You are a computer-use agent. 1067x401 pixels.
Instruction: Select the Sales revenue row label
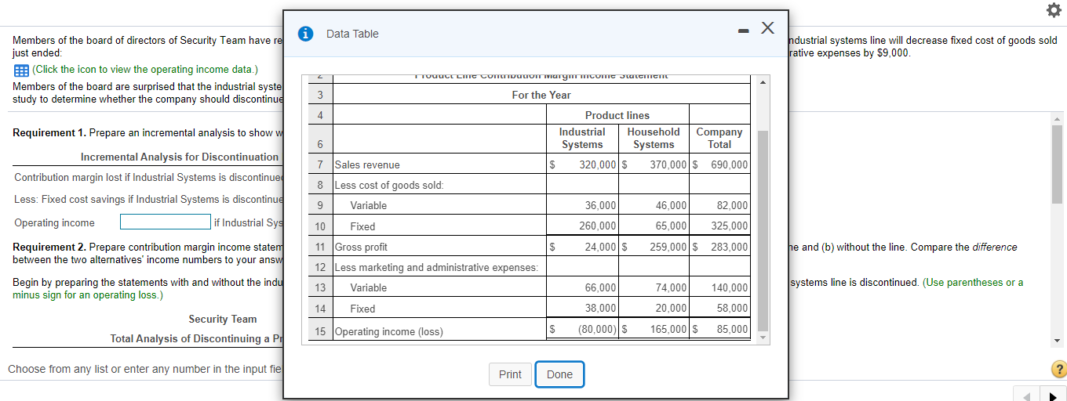pyautogui.click(x=367, y=165)
